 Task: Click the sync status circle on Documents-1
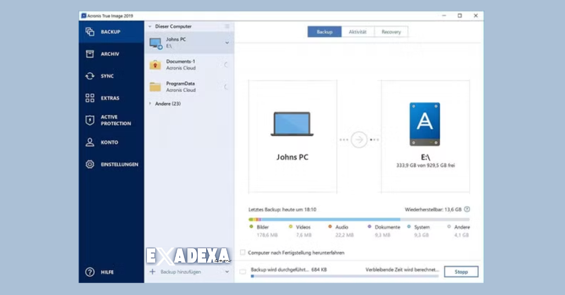(226, 63)
